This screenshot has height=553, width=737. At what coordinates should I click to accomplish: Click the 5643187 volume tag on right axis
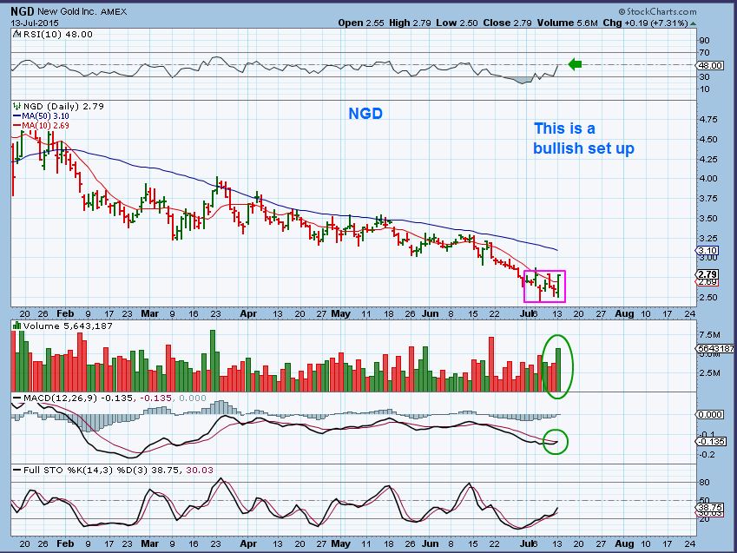716,348
